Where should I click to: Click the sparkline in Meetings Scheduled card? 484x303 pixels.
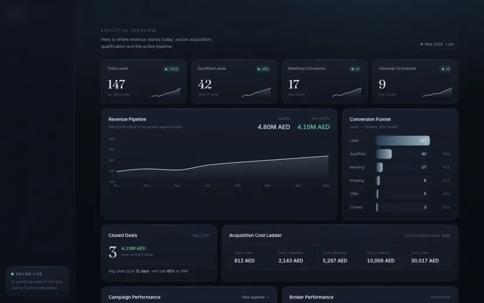coord(347,92)
